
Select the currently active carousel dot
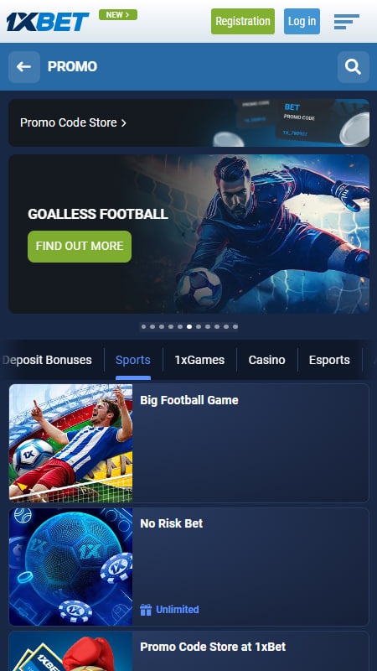(189, 327)
